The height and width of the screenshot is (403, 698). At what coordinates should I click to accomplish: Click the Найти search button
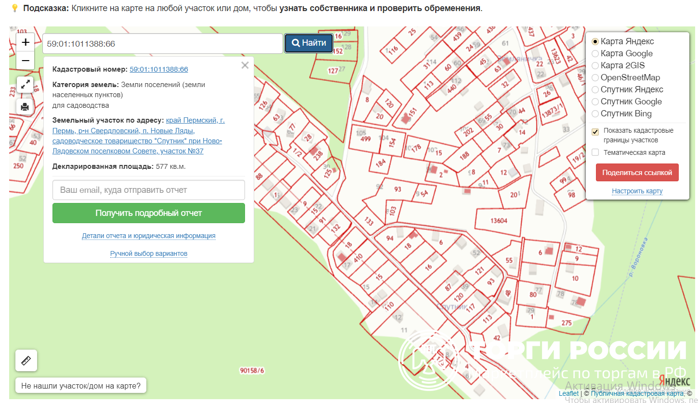pos(309,43)
